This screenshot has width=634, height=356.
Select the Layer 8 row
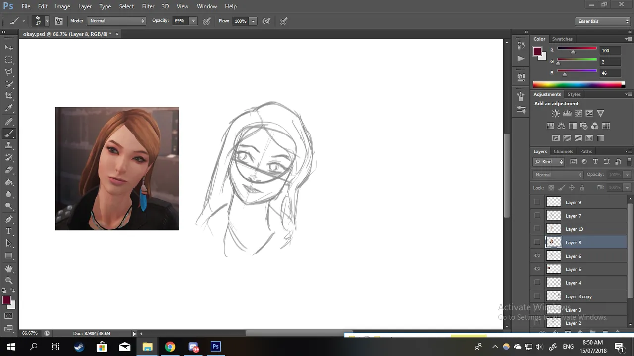pyautogui.click(x=579, y=242)
